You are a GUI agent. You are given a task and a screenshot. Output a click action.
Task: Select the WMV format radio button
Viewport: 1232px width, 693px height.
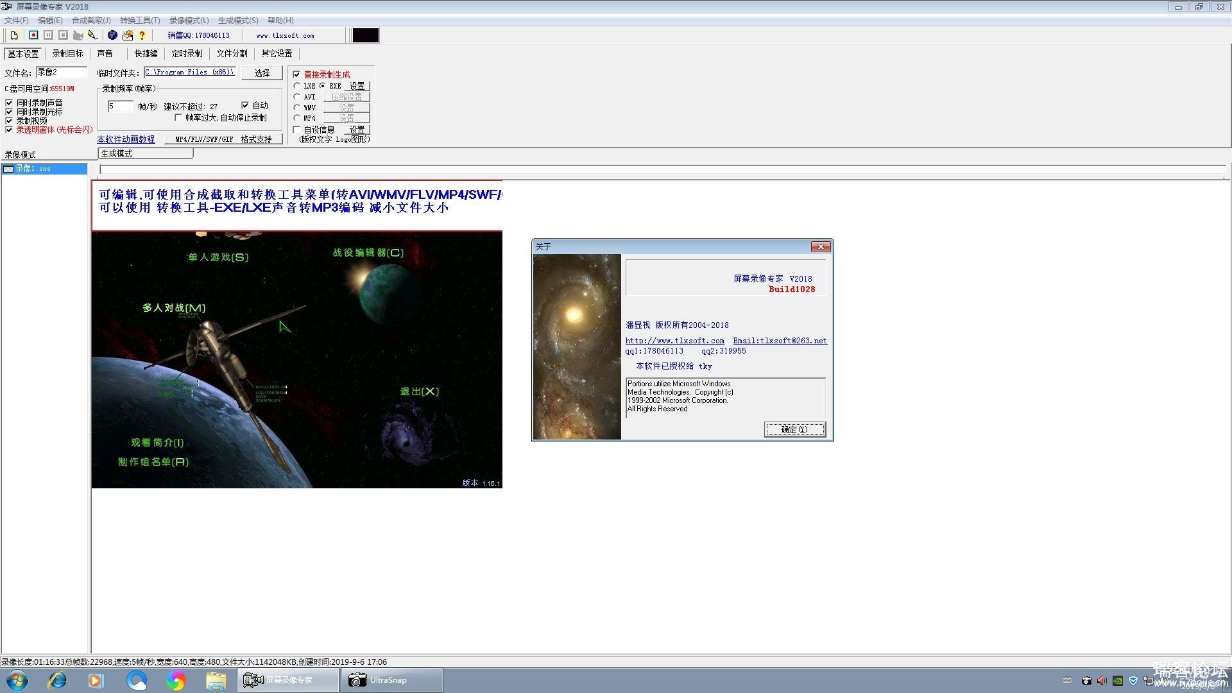[296, 108]
